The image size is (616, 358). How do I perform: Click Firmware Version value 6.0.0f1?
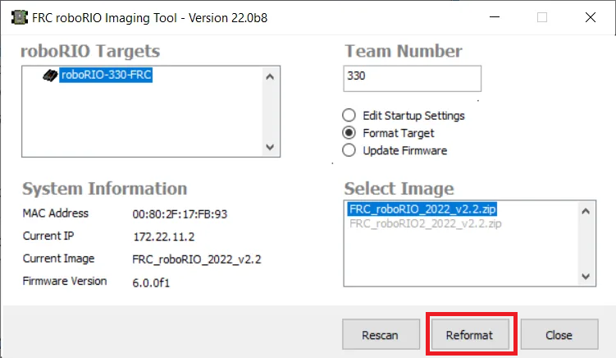point(151,282)
